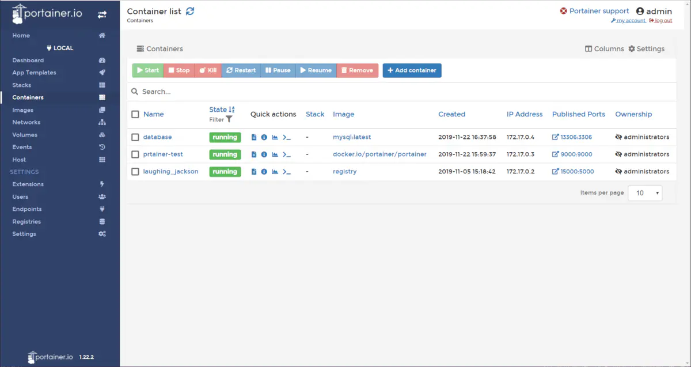Click the Restart button
691x367 pixels.
pyautogui.click(x=241, y=70)
